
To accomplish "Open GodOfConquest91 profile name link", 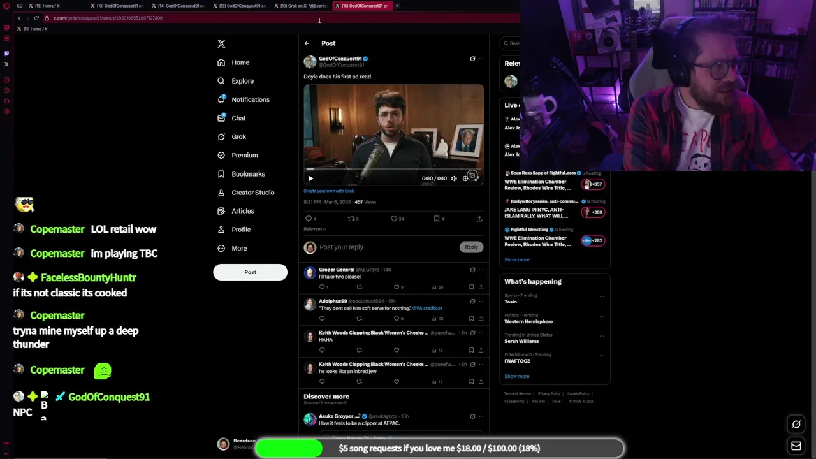I will (340, 59).
